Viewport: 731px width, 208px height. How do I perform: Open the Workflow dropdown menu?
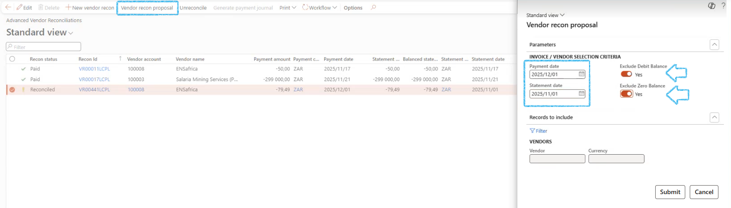[319, 8]
